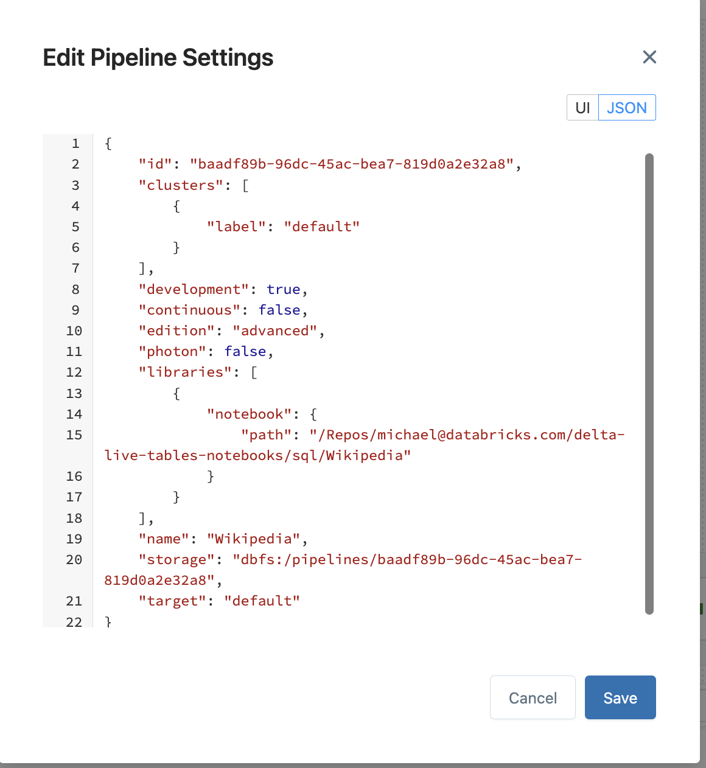The width and height of the screenshot is (706, 768).
Task: Click the false value of photon
Action: click(245, 351)
